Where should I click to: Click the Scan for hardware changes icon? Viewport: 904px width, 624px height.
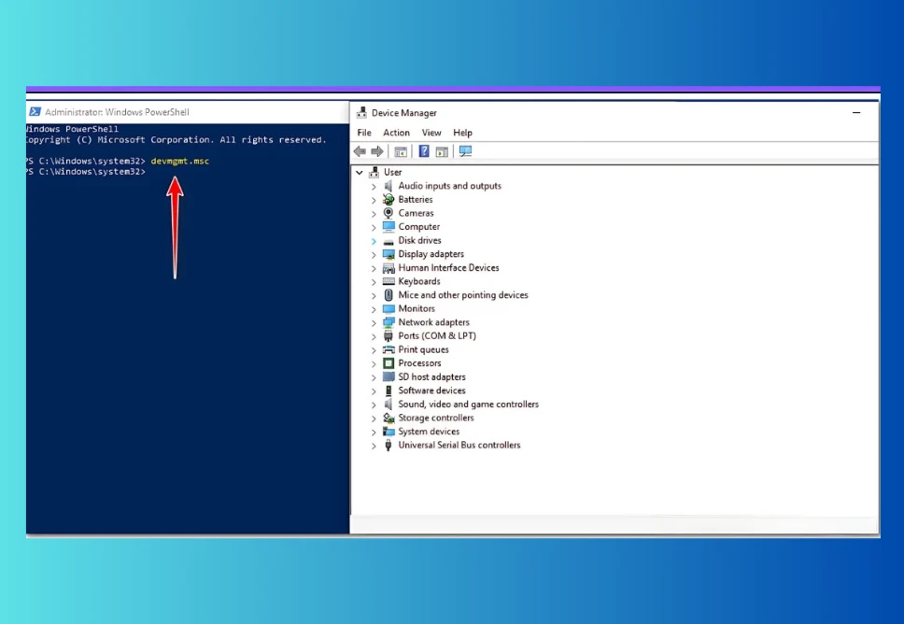tap(465, 151)
